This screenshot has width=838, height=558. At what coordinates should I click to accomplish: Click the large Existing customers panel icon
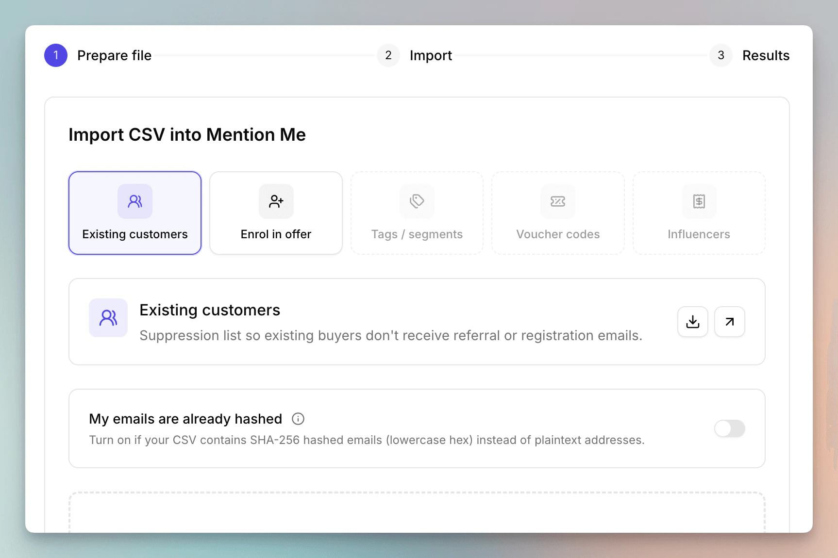click(x=108, y=318)
